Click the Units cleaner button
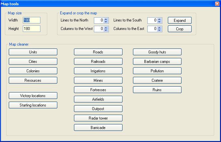221x142 pixels. coord(33,52)
